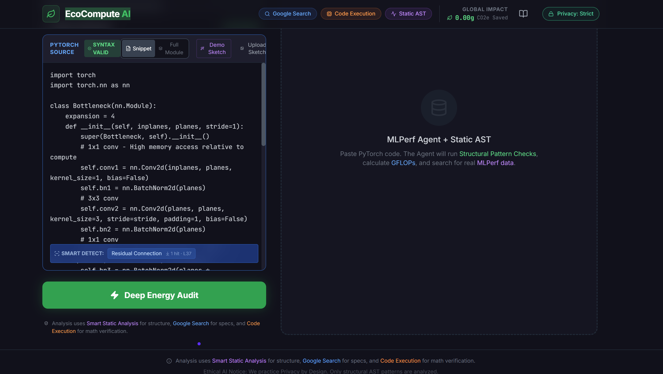Click the Upload Sketch button

tap(253, 49)
